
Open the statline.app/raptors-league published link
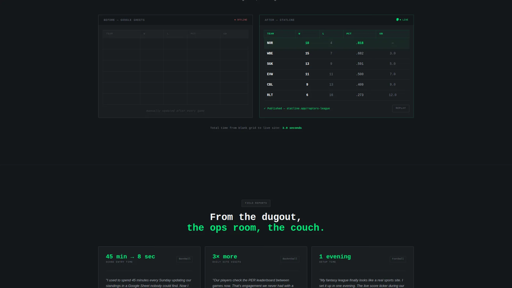(308, 109)
